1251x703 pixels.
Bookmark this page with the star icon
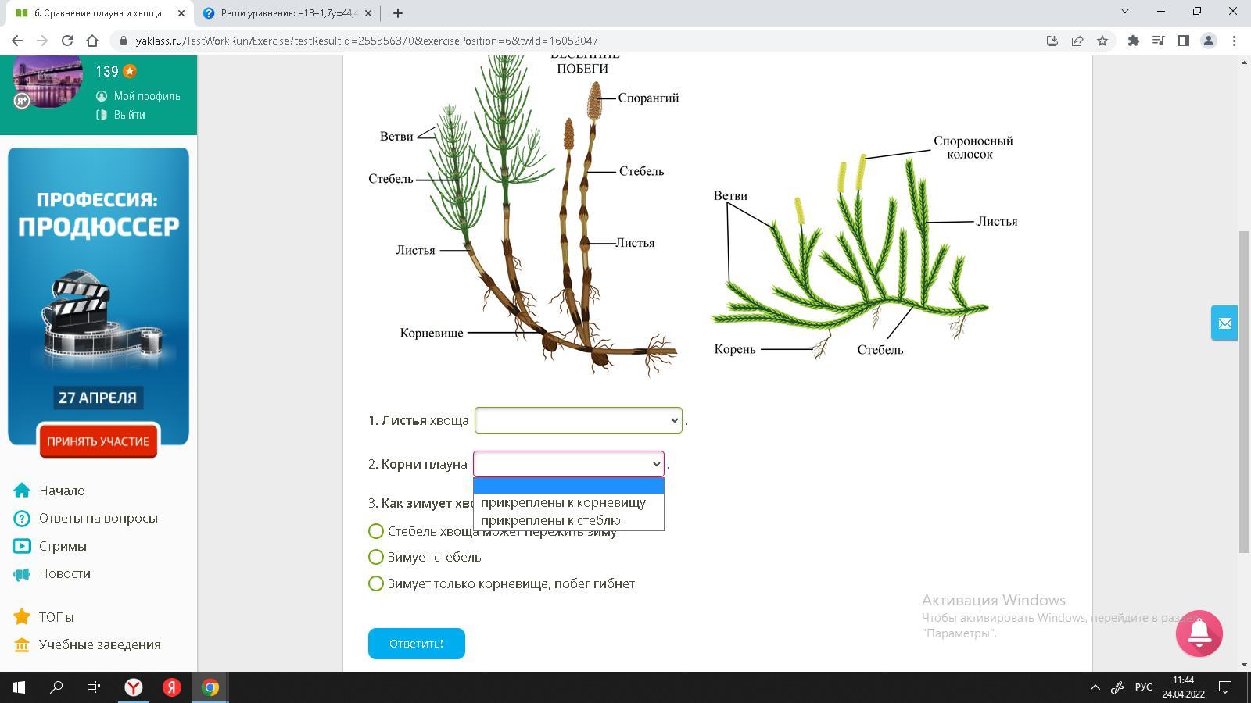click(1102, 41)
